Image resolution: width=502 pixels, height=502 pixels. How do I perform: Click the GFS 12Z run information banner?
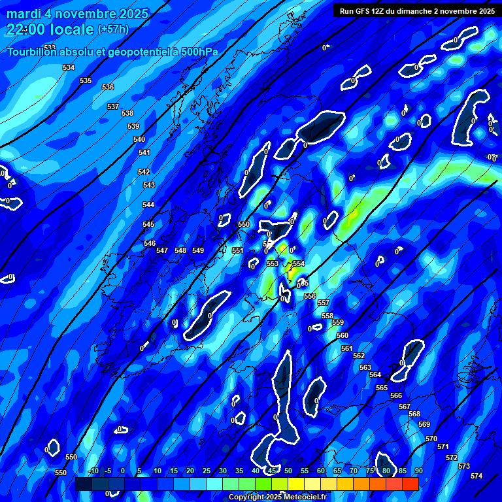point(417,11)
